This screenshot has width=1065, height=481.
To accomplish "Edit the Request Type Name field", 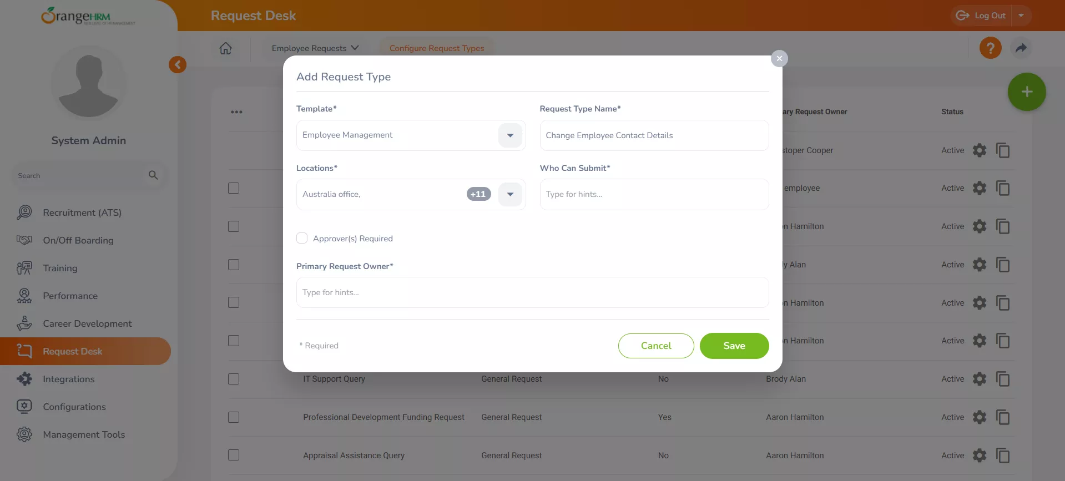I will pyautogui.click(x=654, y=135).
